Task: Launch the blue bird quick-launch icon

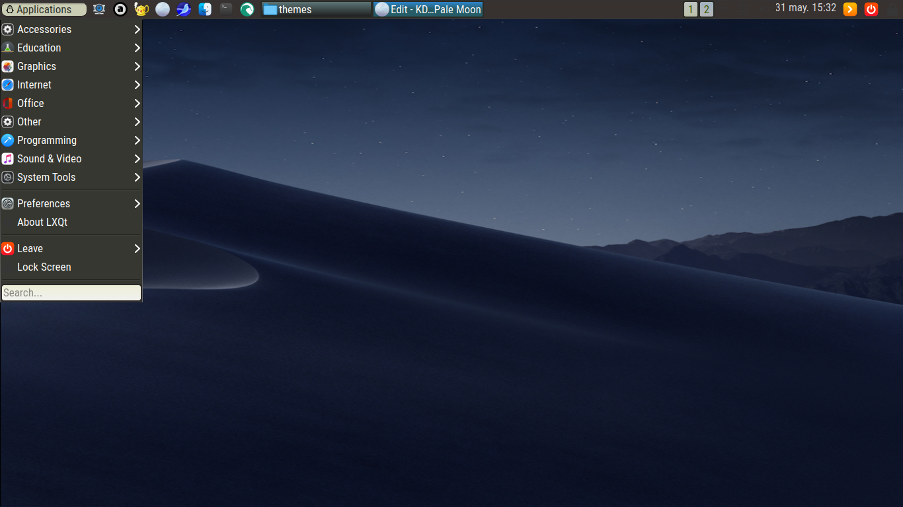Action: [184, 9]
